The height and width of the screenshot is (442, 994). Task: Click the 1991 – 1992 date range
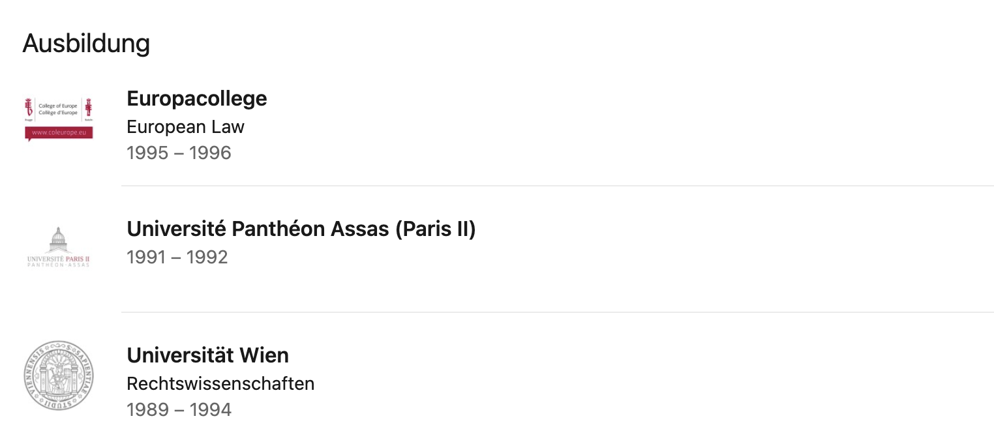[177, 257]
